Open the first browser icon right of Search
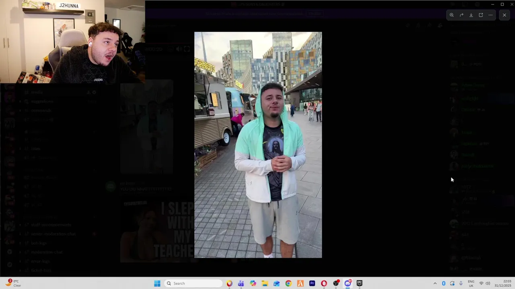 [229, 283]
